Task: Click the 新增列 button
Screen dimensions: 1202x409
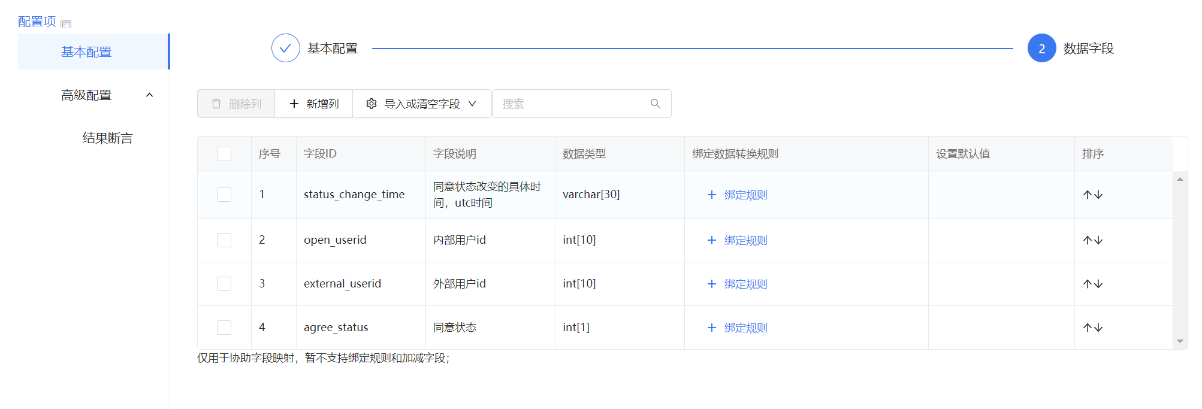Action: click(314, 104)
